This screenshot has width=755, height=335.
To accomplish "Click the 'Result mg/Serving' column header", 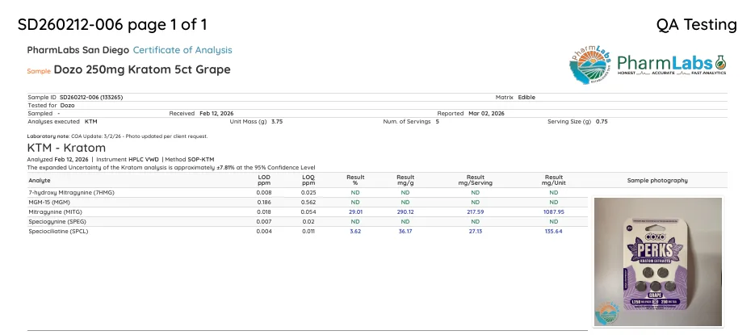I will pos(476,180).
